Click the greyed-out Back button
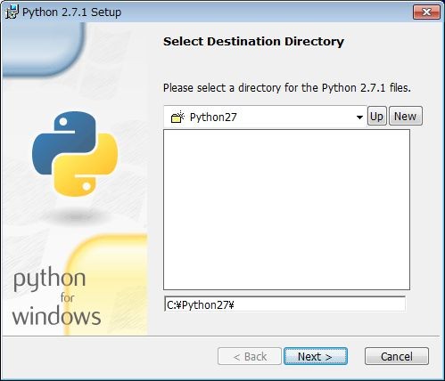Screen dimensions: 445x381 point(250,356)
